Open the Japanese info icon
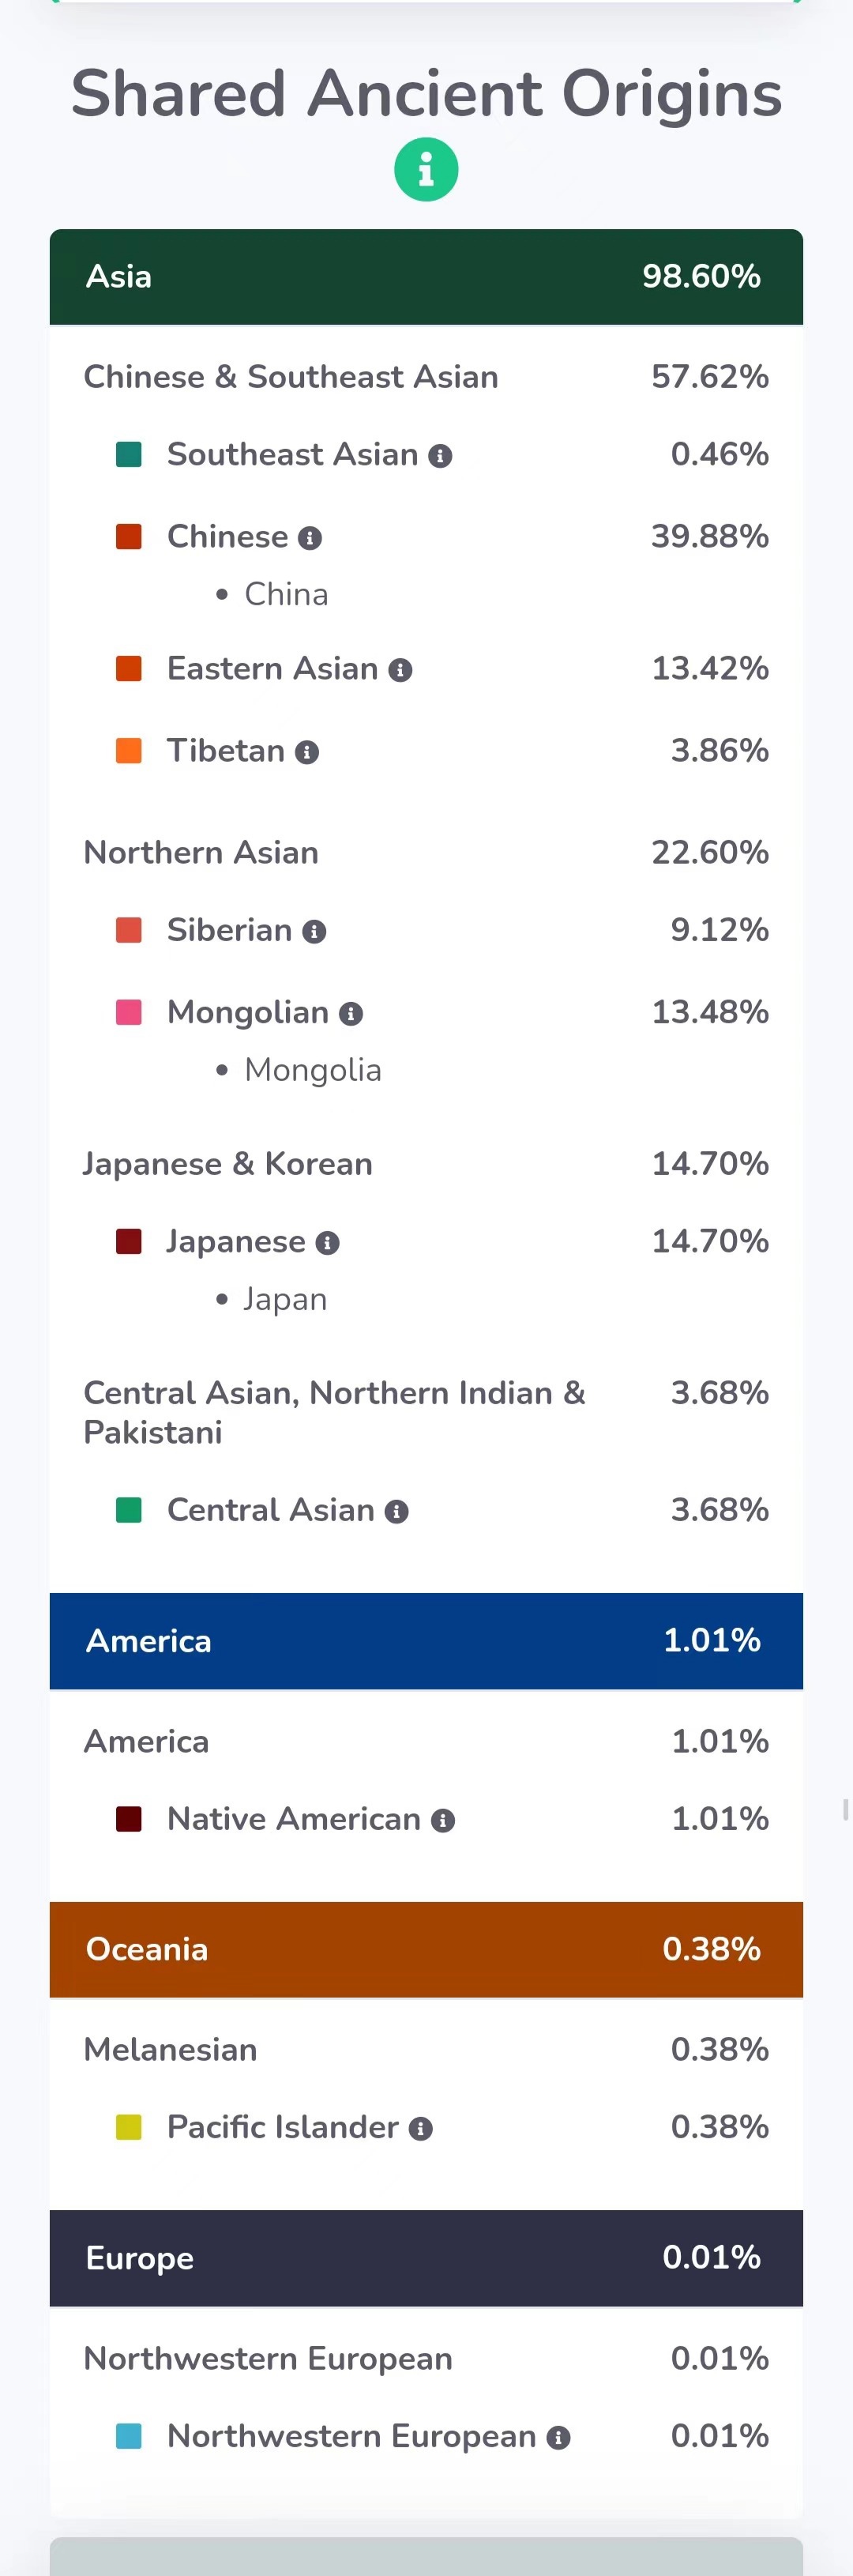 click(x=328, y=1243)
